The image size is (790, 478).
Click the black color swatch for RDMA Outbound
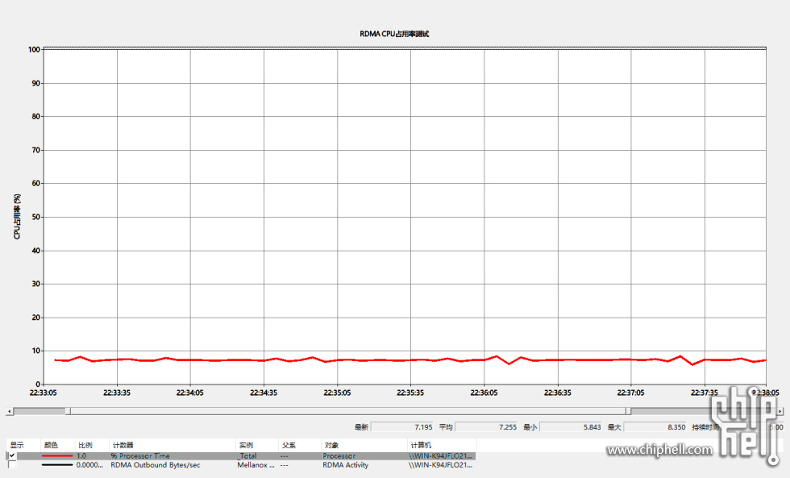click(x=56, y=465)
